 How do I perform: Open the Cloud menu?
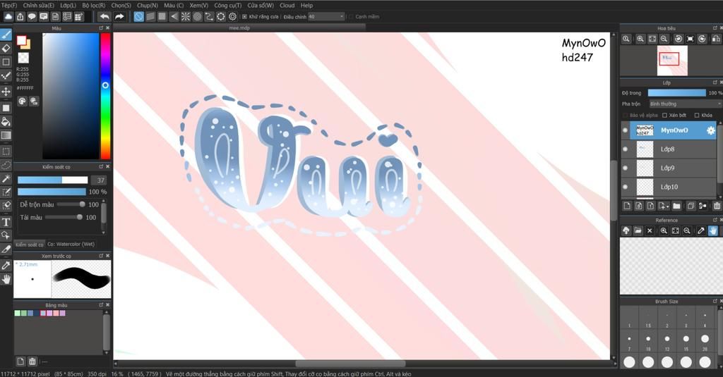(287, 6)
